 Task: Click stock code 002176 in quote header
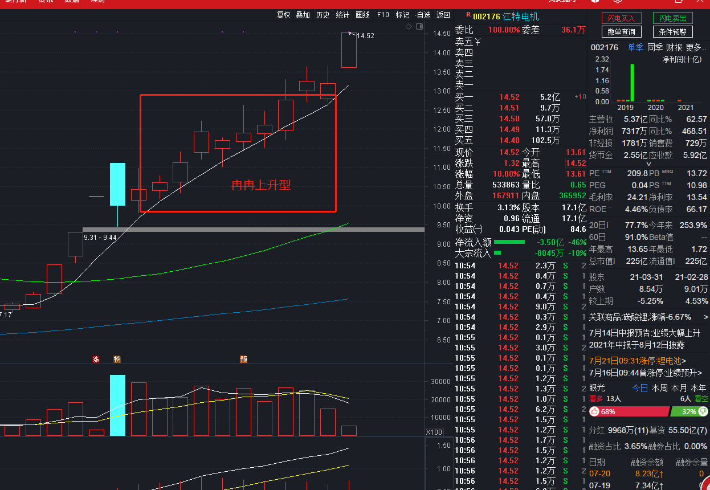click(x=486, y=17)
